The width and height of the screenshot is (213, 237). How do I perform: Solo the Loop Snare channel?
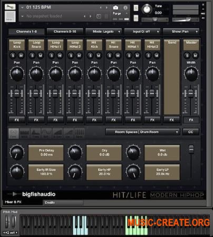pos(32,56)
